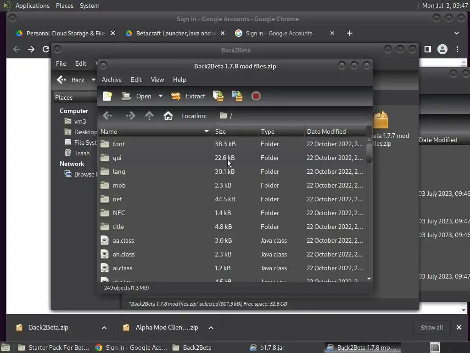
Task: Go up one level in archive
Action: (x=149, y=116)
